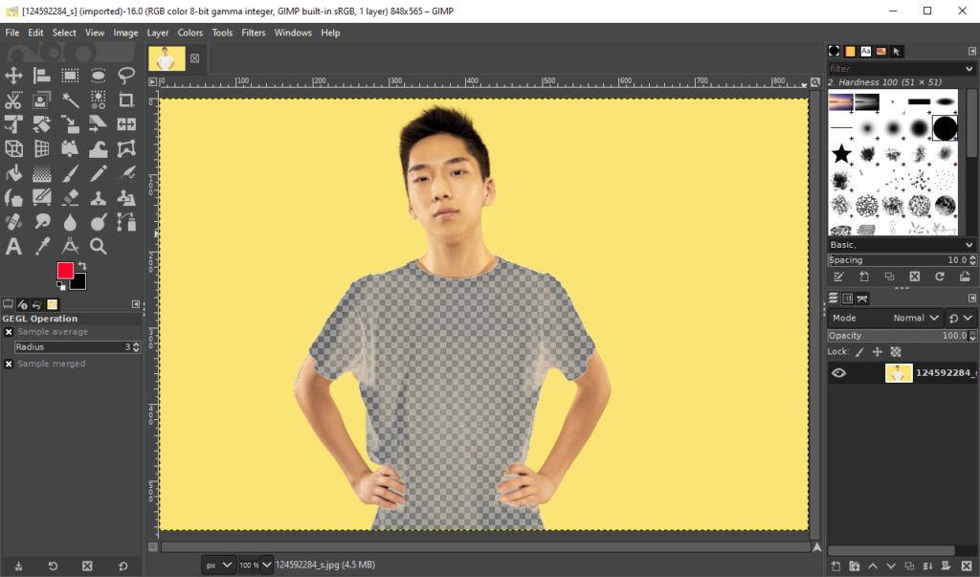Select the Eraser tool
The image size is (980, 577).
coord(70,197)
